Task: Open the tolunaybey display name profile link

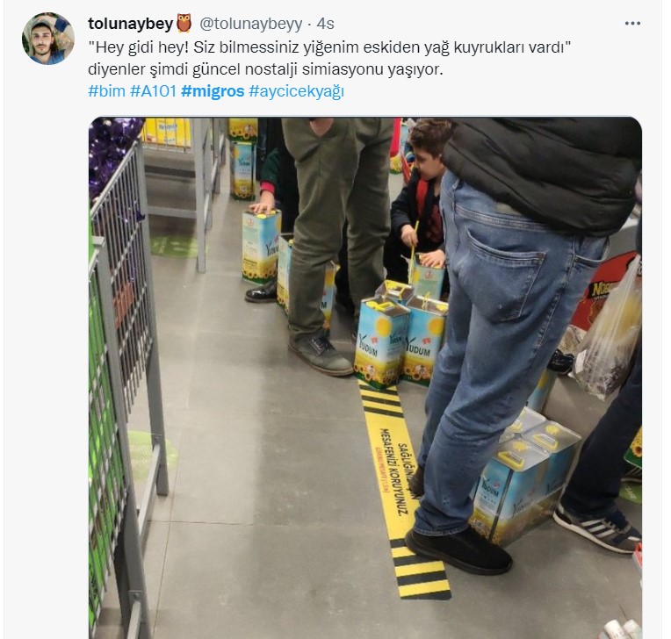Action: pos(130,24)
